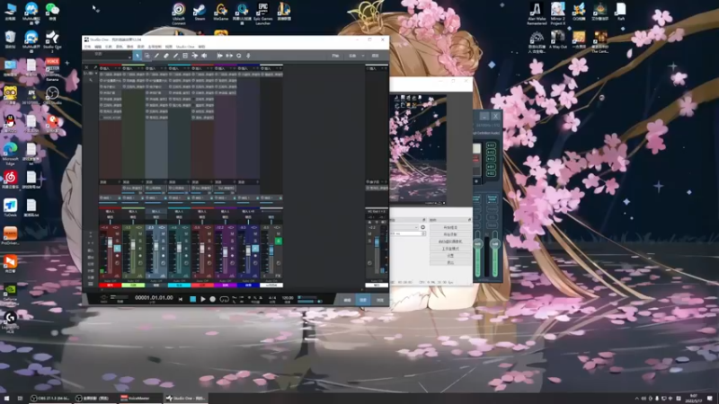Click the purple channel's volume fader
The height and width of the screenshot is (404, 719).
(226, 251)
